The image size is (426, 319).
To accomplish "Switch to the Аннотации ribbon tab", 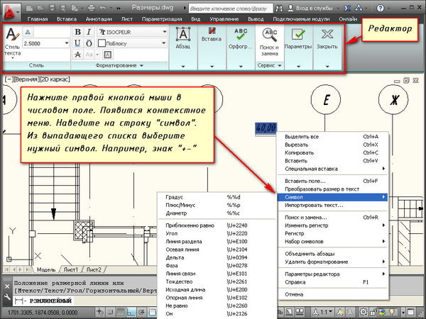I will coord(99,19).
